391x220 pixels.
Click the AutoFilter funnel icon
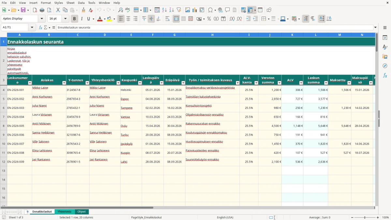(x=179, y=10)
